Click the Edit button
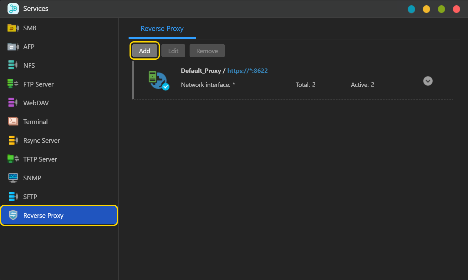The image size is (468, 280). [173, 51]
